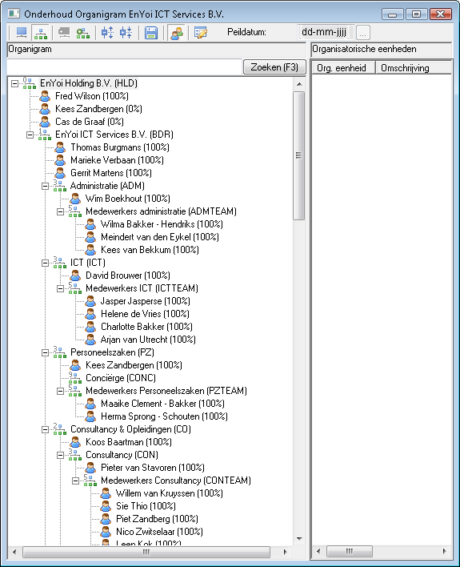The height and width of the screenshot is (567, 460).
Task: Toggle the organigram tree view icon
Action: click(x=41, y=33)
